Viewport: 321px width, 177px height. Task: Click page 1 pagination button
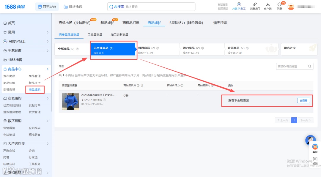[x=294, y=120]
